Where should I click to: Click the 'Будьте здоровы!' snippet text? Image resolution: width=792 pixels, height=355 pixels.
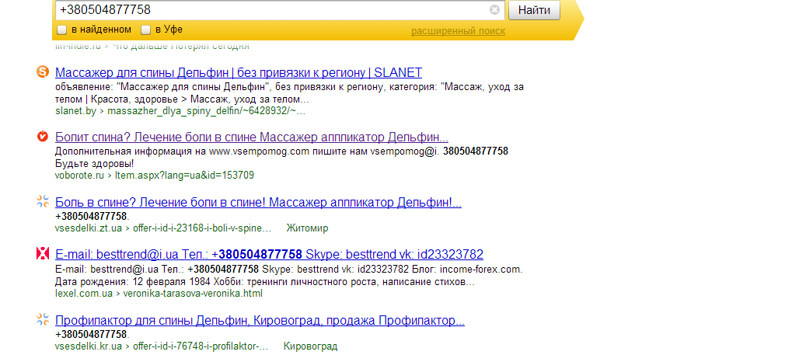coord(95,164)
